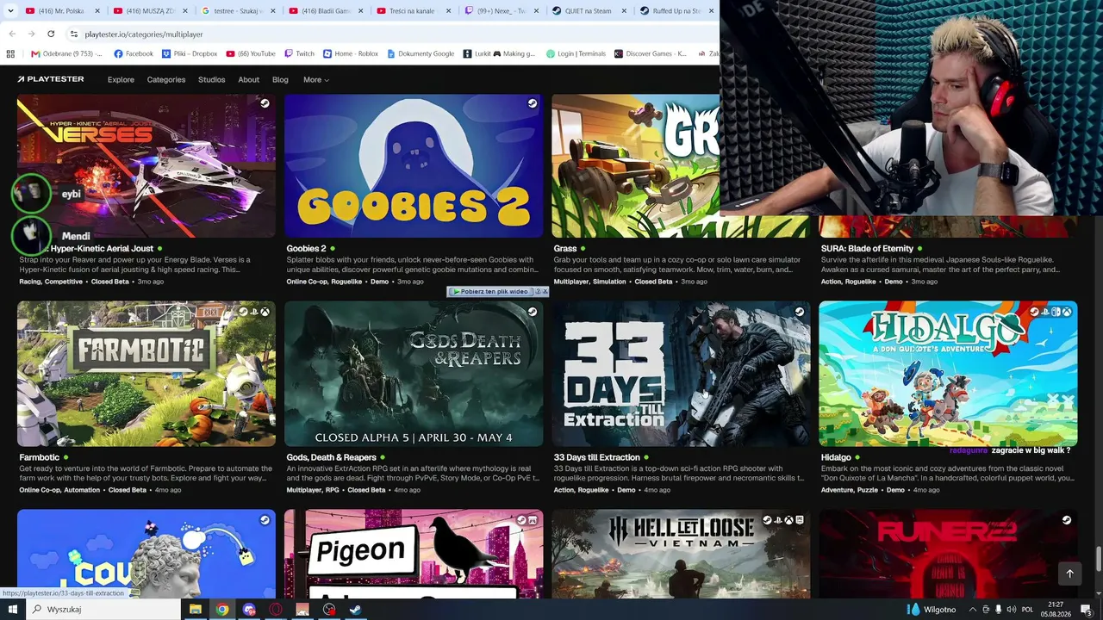
Task: Open the 'Hidalgo' game title link
Action: [836, 457]
